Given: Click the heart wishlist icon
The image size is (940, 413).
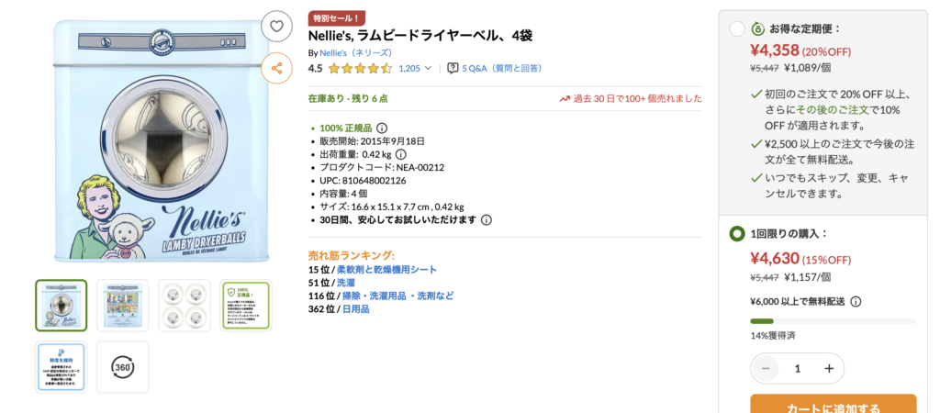Looking at the screenshot, I should coord(276,26).
